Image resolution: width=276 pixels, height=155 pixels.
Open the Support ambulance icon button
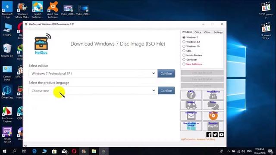[x=191, y=105]
